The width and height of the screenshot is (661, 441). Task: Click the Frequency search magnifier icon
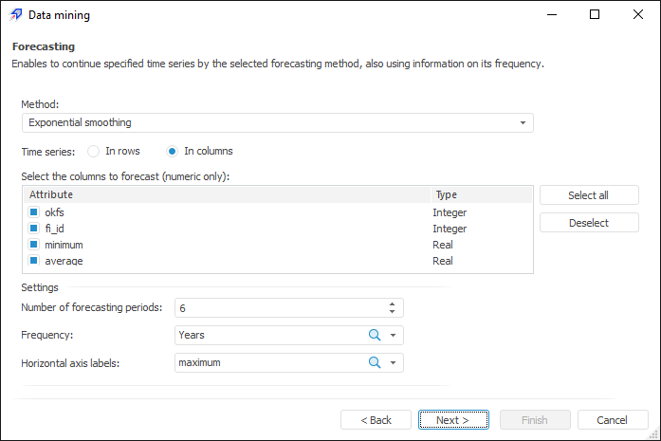point(374,335)
